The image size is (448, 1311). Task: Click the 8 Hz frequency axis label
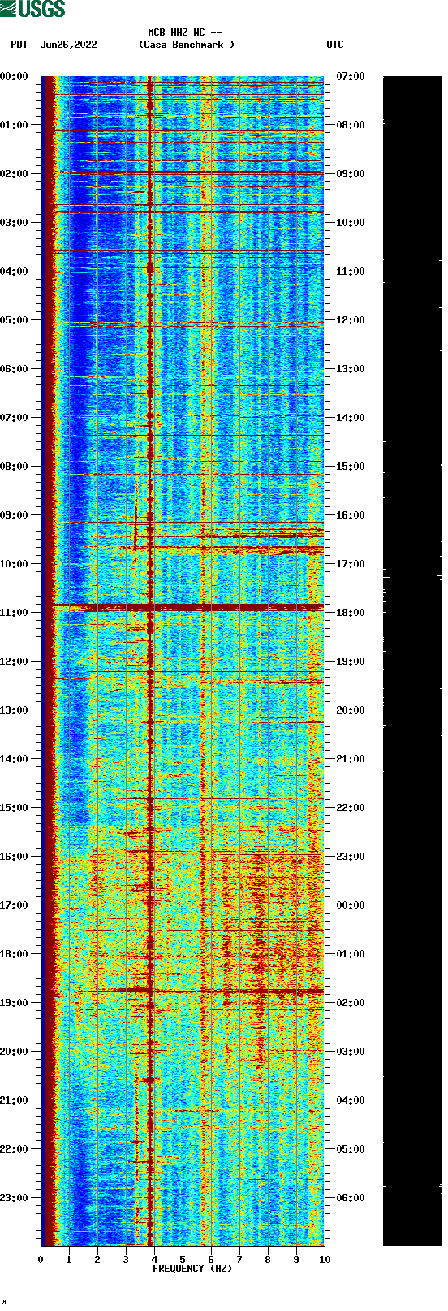(268, 1260)
